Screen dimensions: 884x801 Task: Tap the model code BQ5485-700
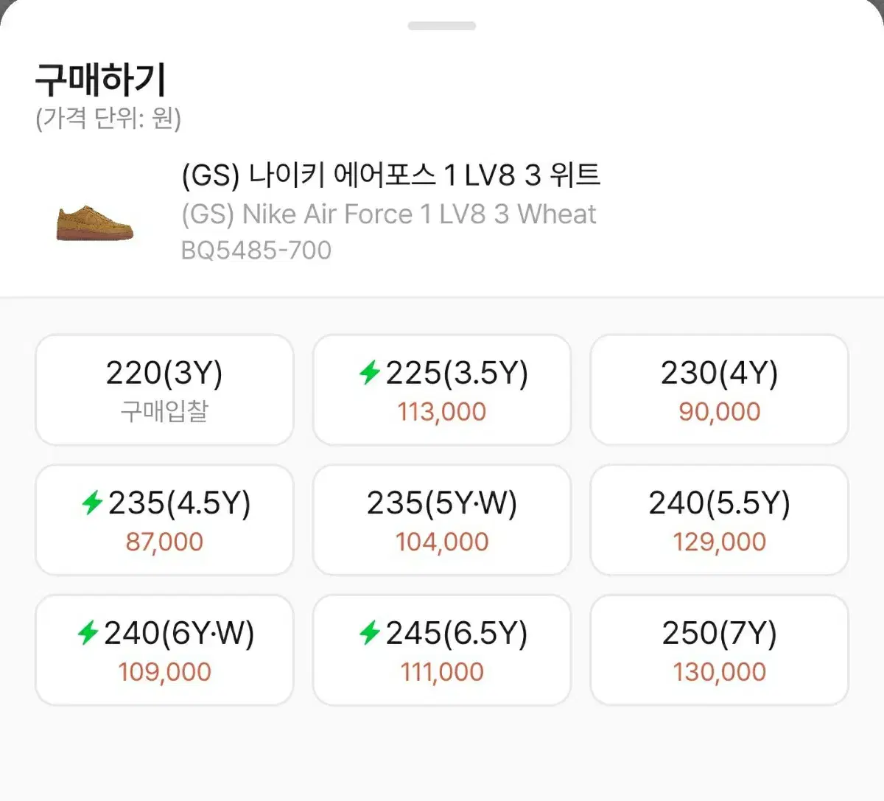click(x=256, y=251)
